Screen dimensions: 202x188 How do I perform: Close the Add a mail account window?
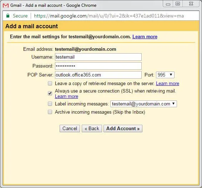tap(191, 4)
